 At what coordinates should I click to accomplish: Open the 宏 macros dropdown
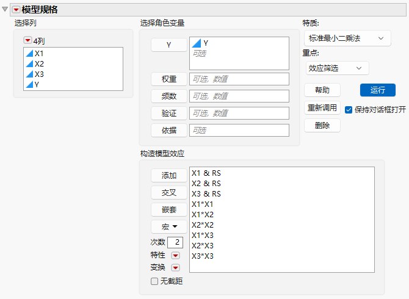pos(168,226)
